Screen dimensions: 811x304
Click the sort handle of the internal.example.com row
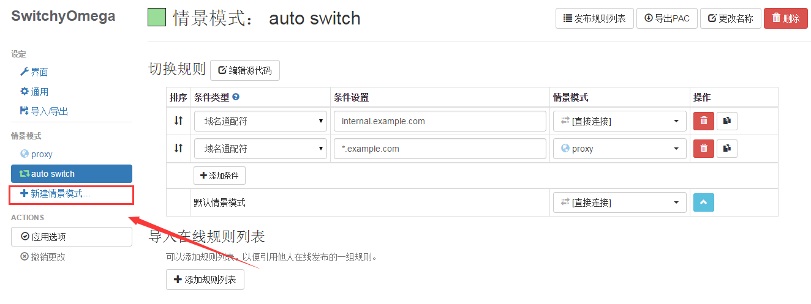pyautogui.click(x=178, y=120)
